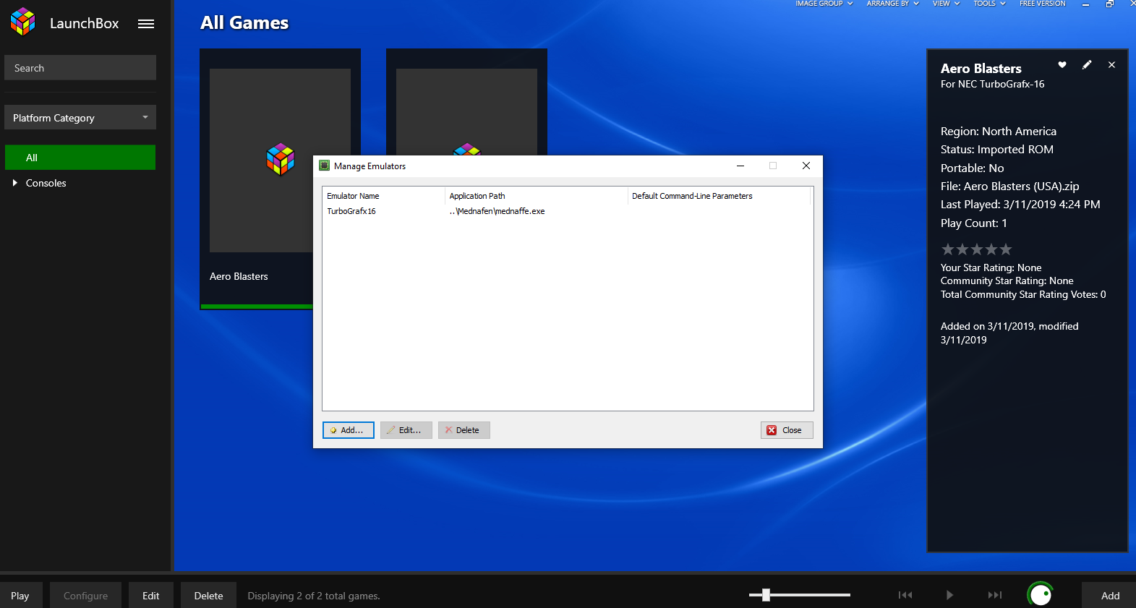Close the Aero Blasters details panel

1111,65
